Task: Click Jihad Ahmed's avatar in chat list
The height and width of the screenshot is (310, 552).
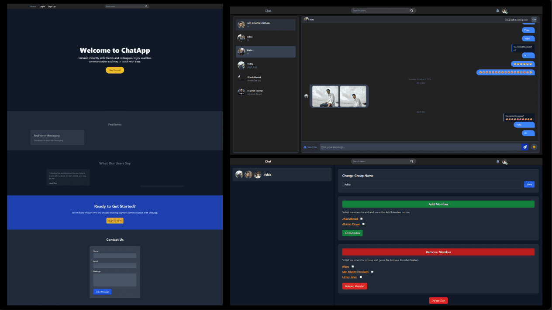Action: click(241, 78)
